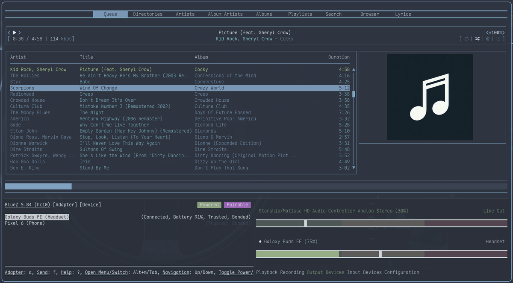
Task: Click America Ventura Highway track
Action: [x=180, y=118]
